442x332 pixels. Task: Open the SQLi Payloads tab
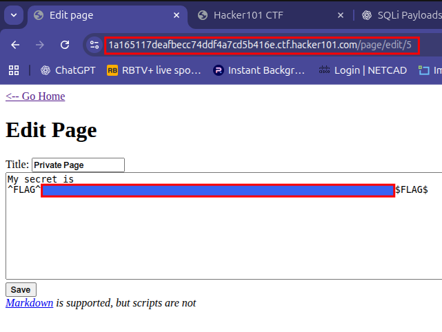402,15
